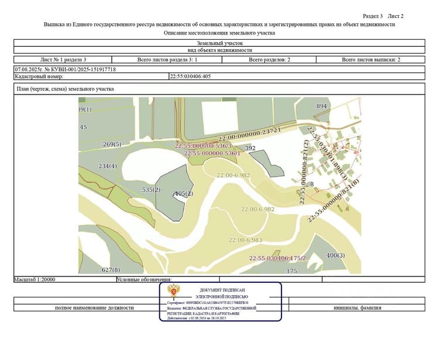Click the stamp text "ЭЛЕКТРОННОЙ ПОДПИСЬЮ"

point(221,296)
